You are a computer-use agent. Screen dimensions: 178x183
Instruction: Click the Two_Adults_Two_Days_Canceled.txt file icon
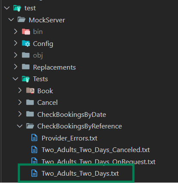(x=34, y=149)
